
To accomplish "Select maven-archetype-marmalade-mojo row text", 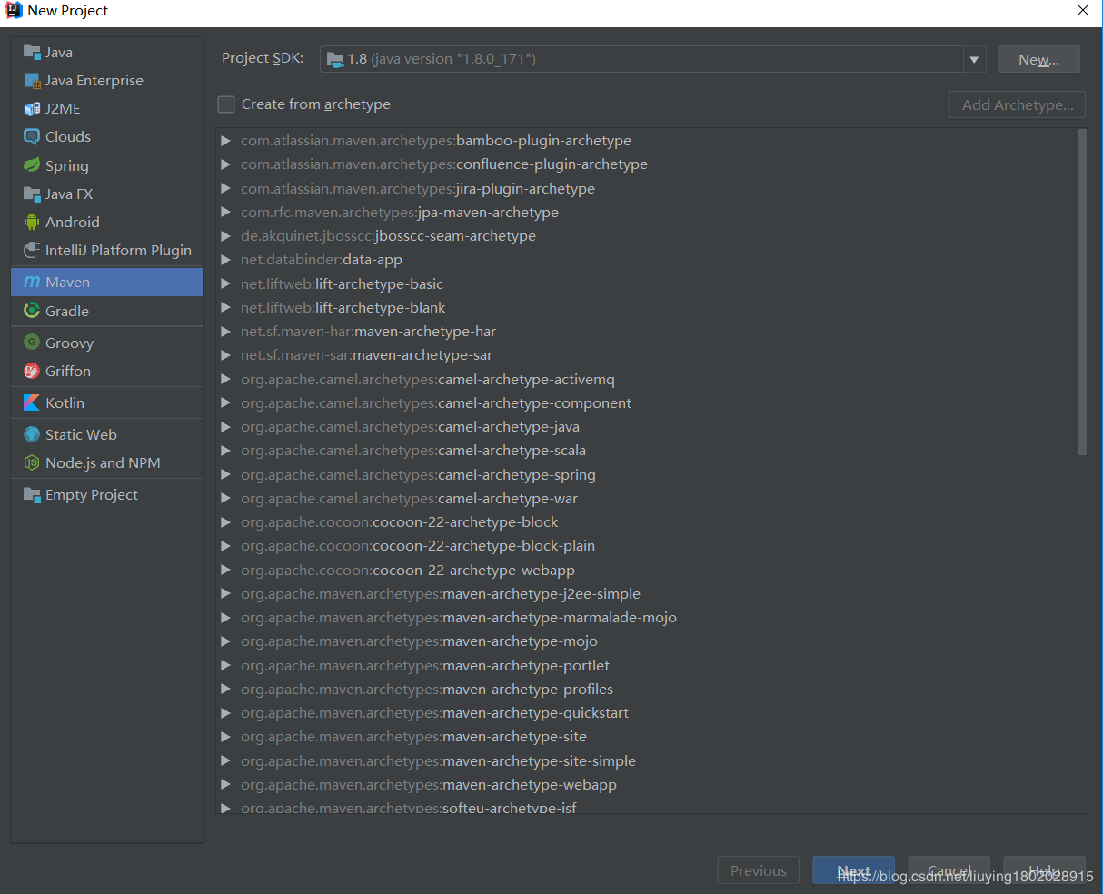I will point(459,617).
